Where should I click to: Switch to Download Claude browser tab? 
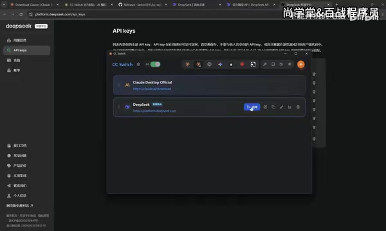coord(35,4)
